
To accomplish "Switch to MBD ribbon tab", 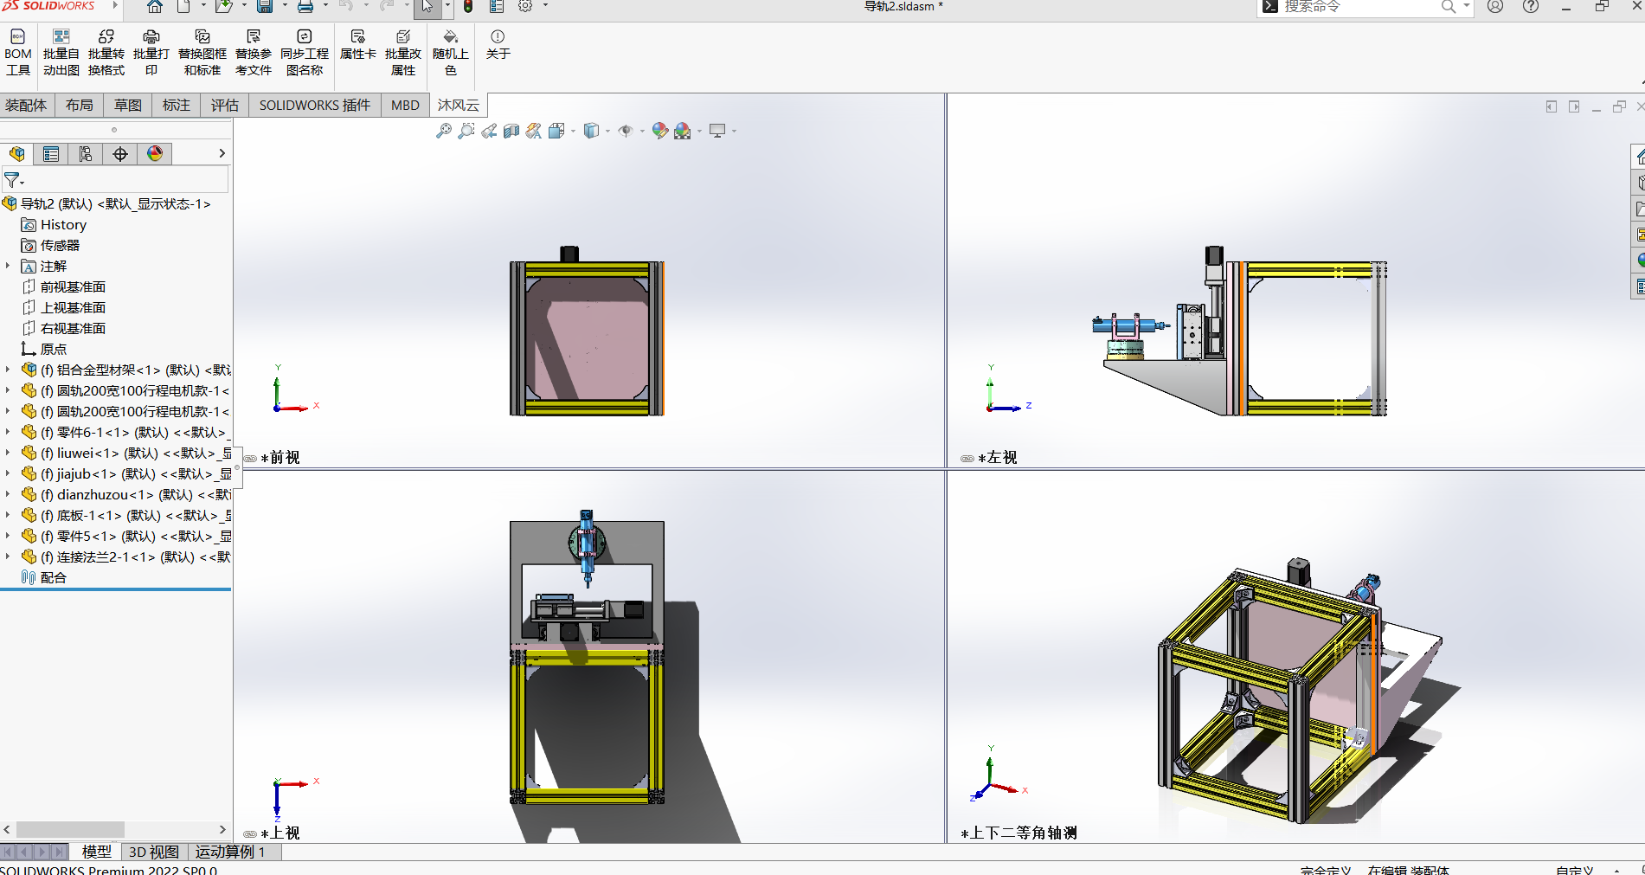I will 405,105.
